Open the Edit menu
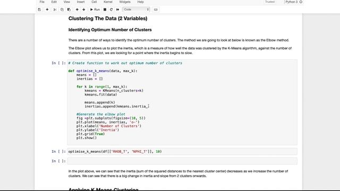Viewport: 340px width, 191px height. [54, 2]
